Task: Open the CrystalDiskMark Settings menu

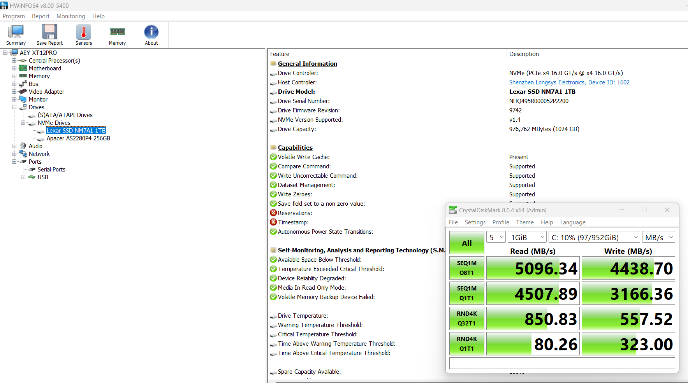Action: point(475,222)
